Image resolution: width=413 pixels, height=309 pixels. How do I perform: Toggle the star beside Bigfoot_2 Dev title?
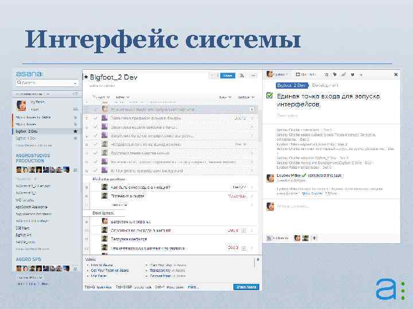click(x=86, y=77)
